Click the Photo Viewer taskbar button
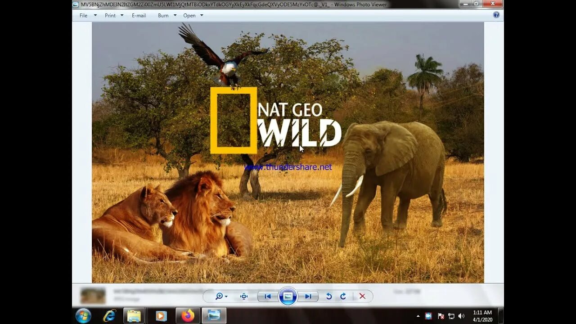 (x=214, y=315)
